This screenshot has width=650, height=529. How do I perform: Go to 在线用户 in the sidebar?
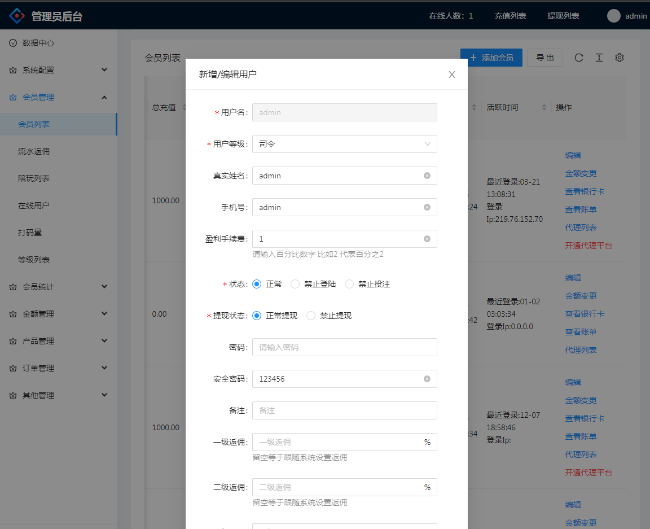coord(34,206)
